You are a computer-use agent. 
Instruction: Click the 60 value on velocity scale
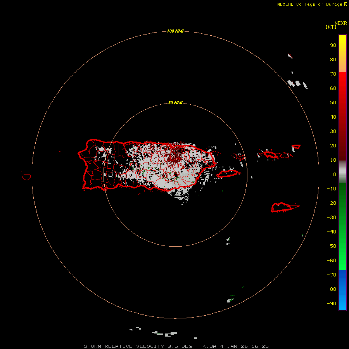point(333,88)
